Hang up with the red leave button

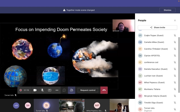pos(104,90)
